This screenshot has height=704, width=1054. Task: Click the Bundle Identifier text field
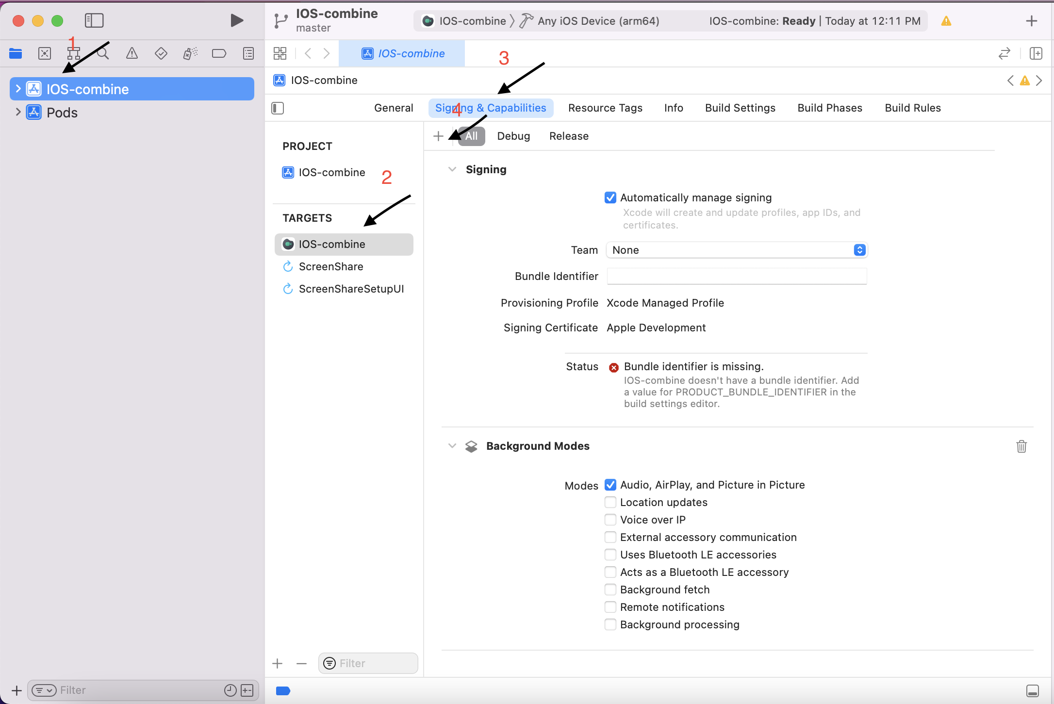737,276
